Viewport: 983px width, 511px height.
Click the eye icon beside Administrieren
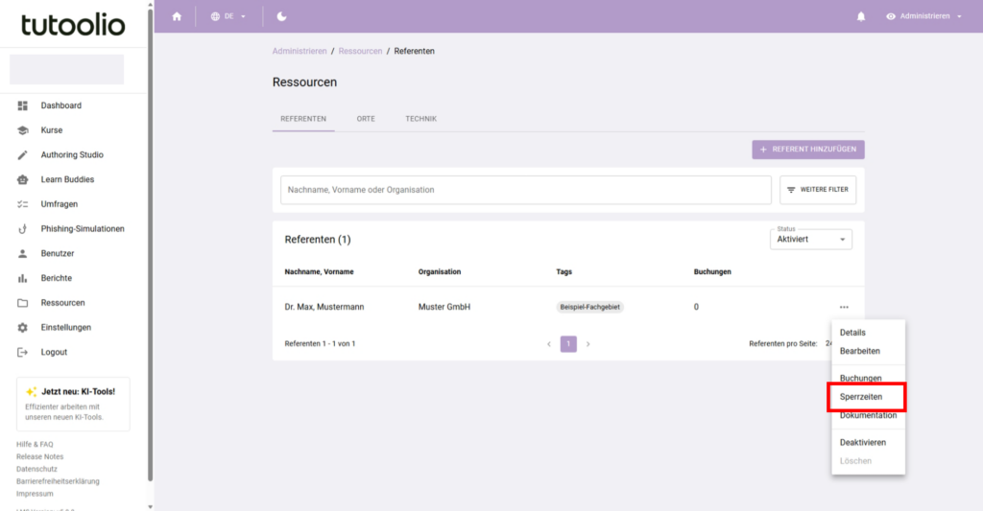pyautogui.click(x=891, y=16)
